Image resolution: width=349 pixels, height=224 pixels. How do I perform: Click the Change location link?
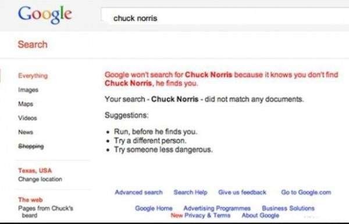coord(40,179)
